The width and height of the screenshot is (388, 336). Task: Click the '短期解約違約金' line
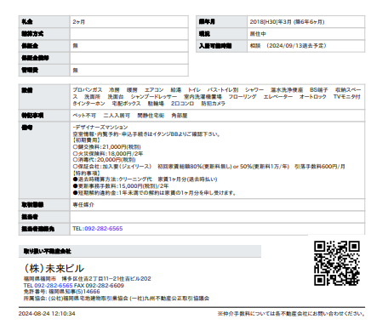(155, 193)
